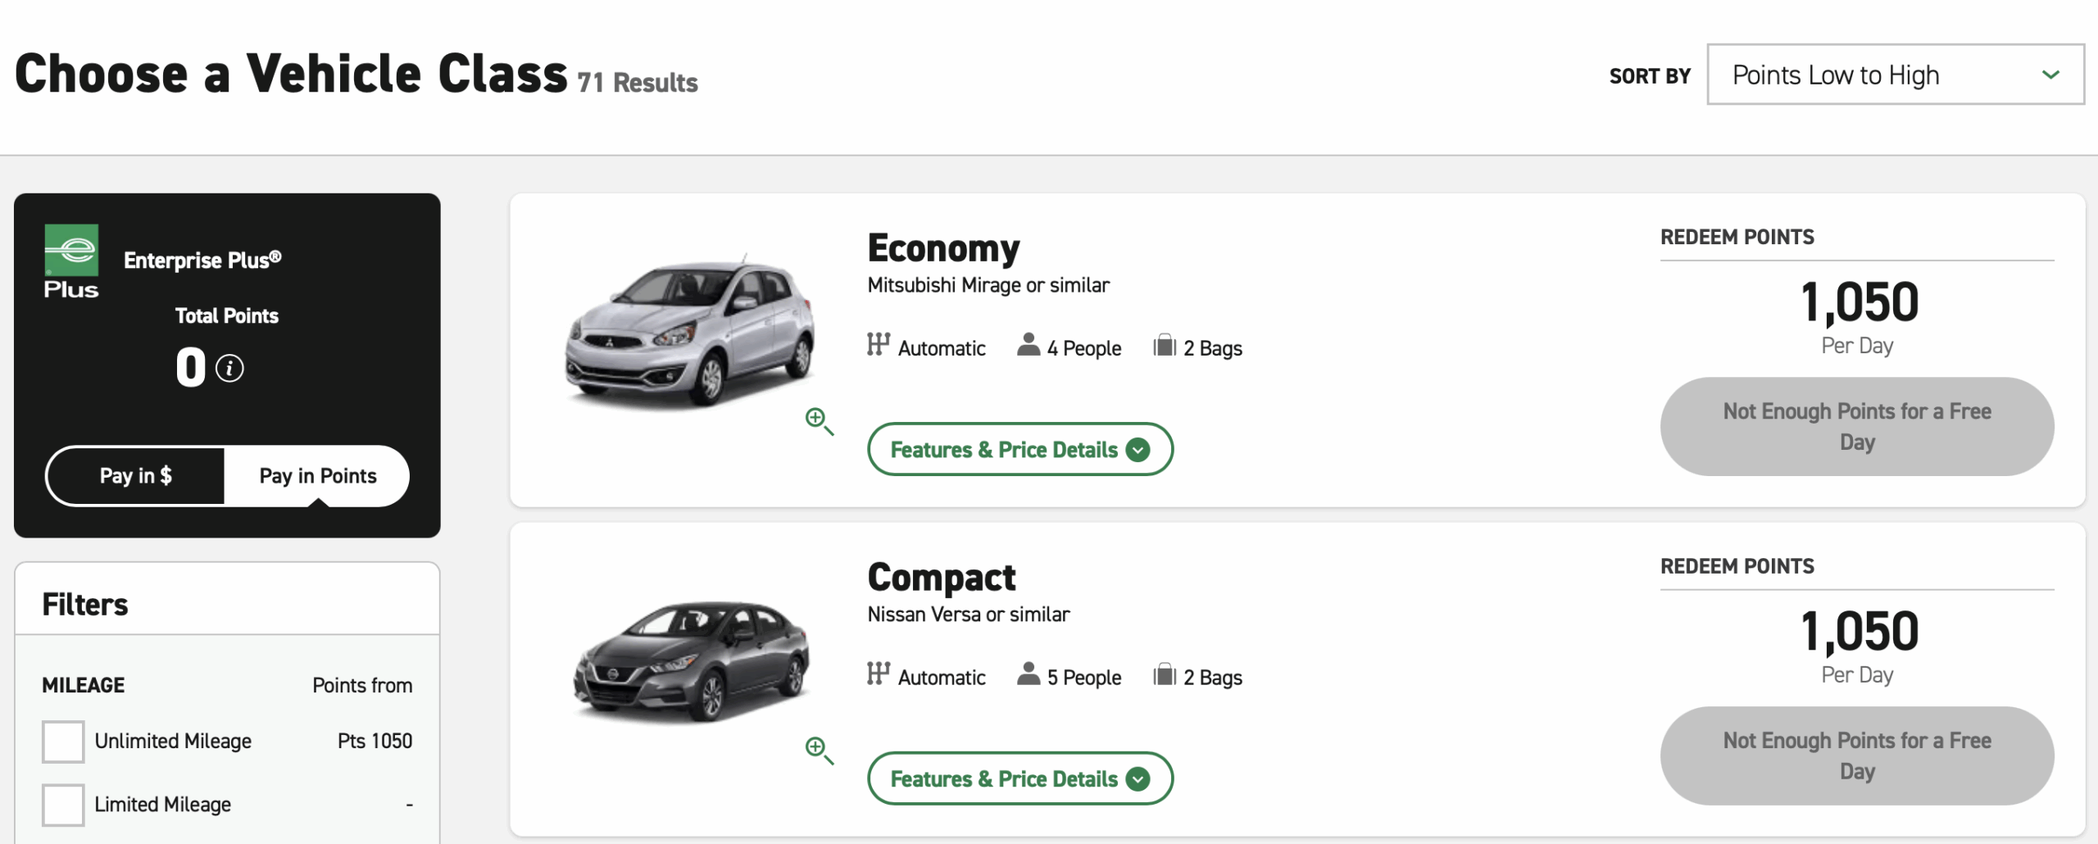Switch payment to Pay in $

click(x=136, y=476)
